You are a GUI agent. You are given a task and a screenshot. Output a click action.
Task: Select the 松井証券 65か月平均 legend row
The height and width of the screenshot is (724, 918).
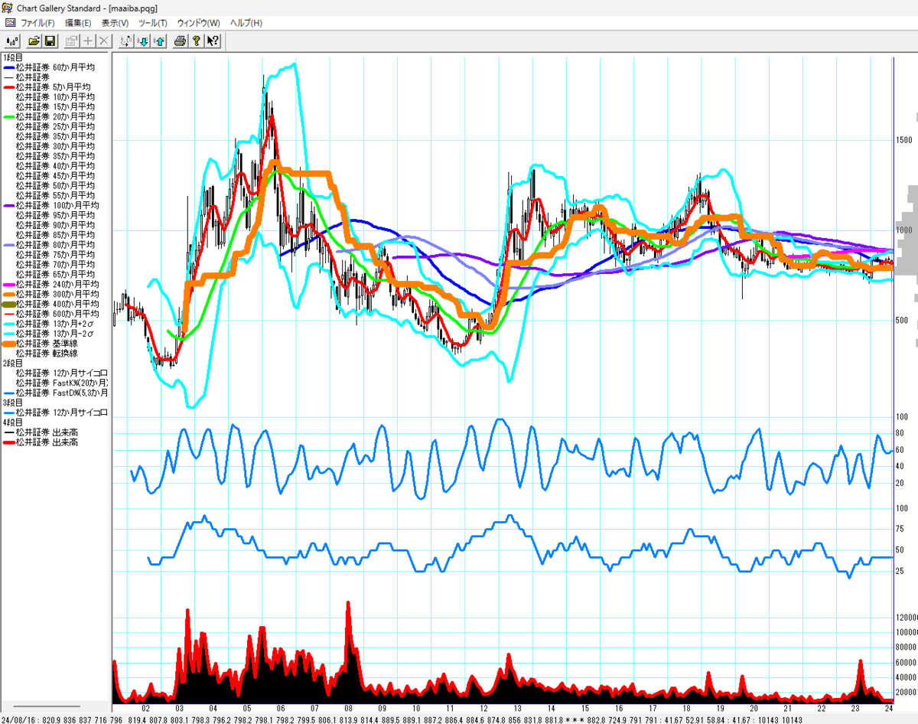tap(55, 274)
